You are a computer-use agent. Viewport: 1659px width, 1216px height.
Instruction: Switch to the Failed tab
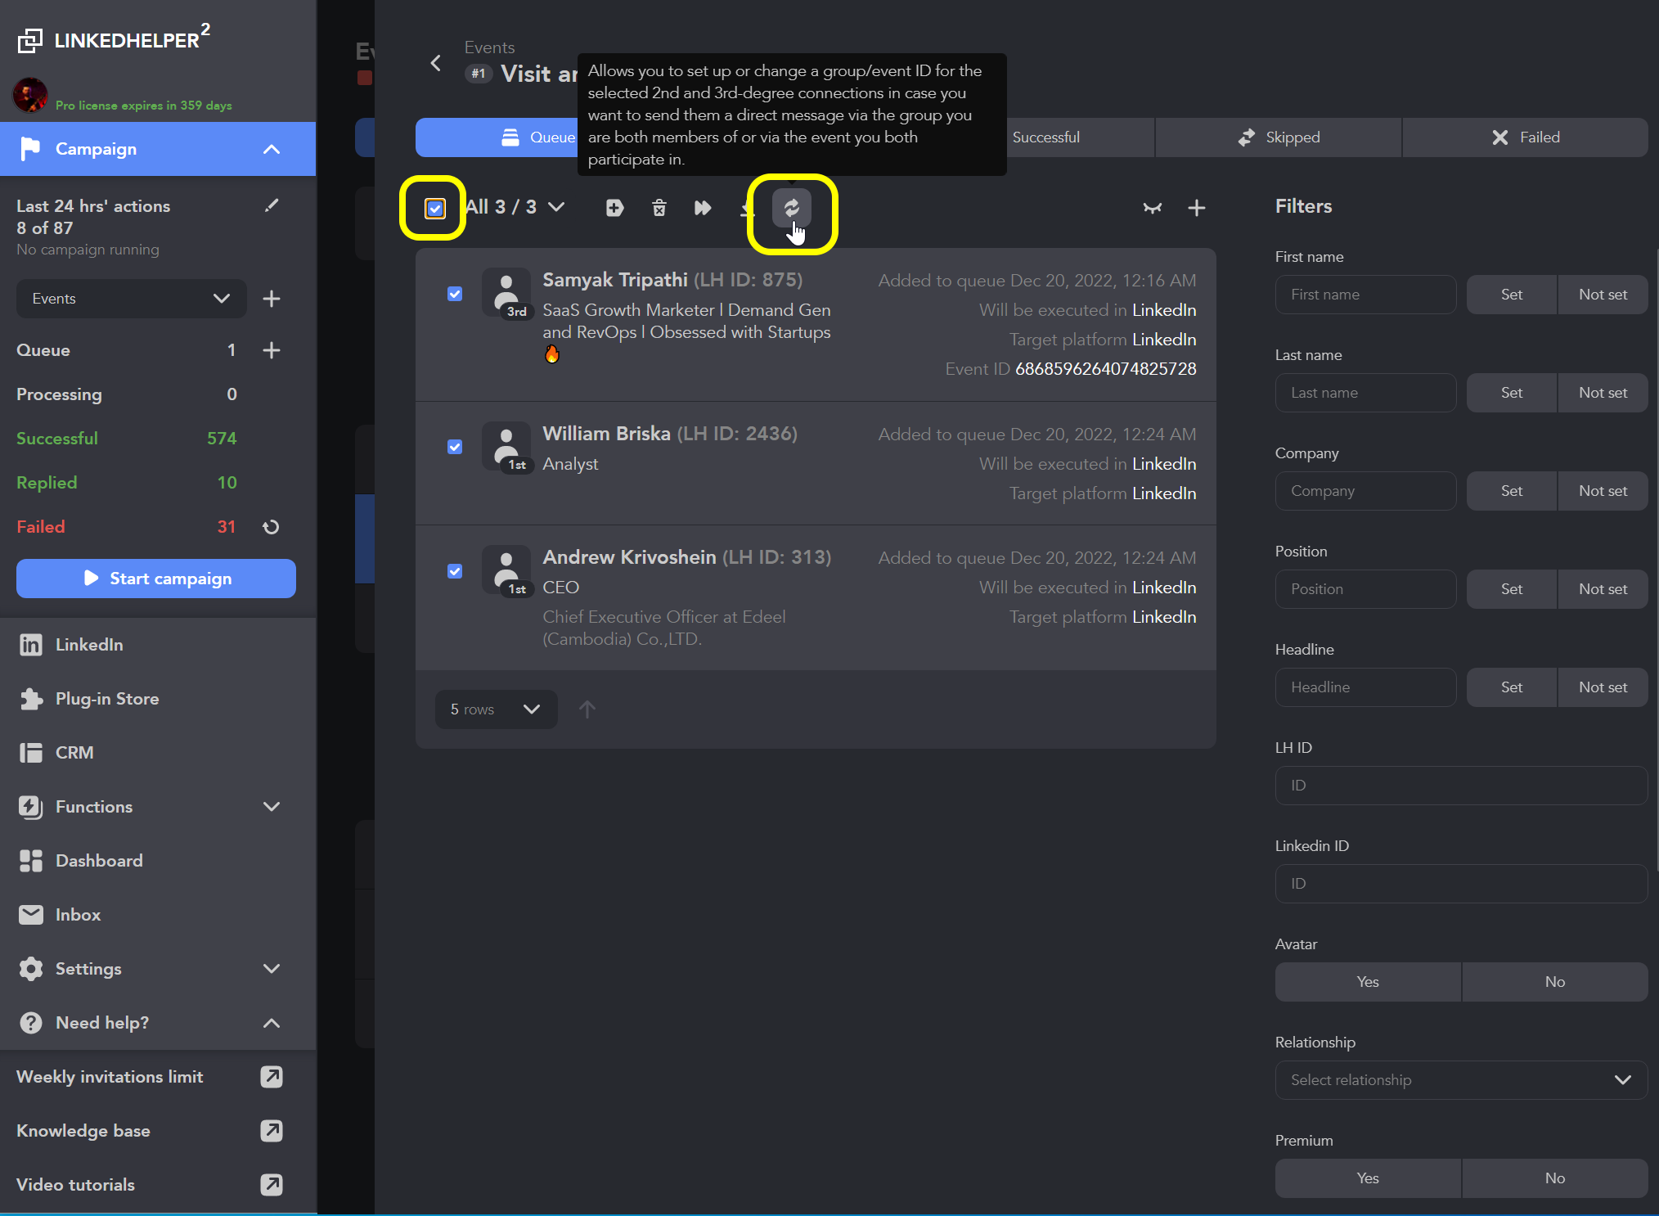click(1526, 137)
